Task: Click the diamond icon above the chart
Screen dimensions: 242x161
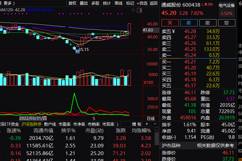Action: point(133,10)
